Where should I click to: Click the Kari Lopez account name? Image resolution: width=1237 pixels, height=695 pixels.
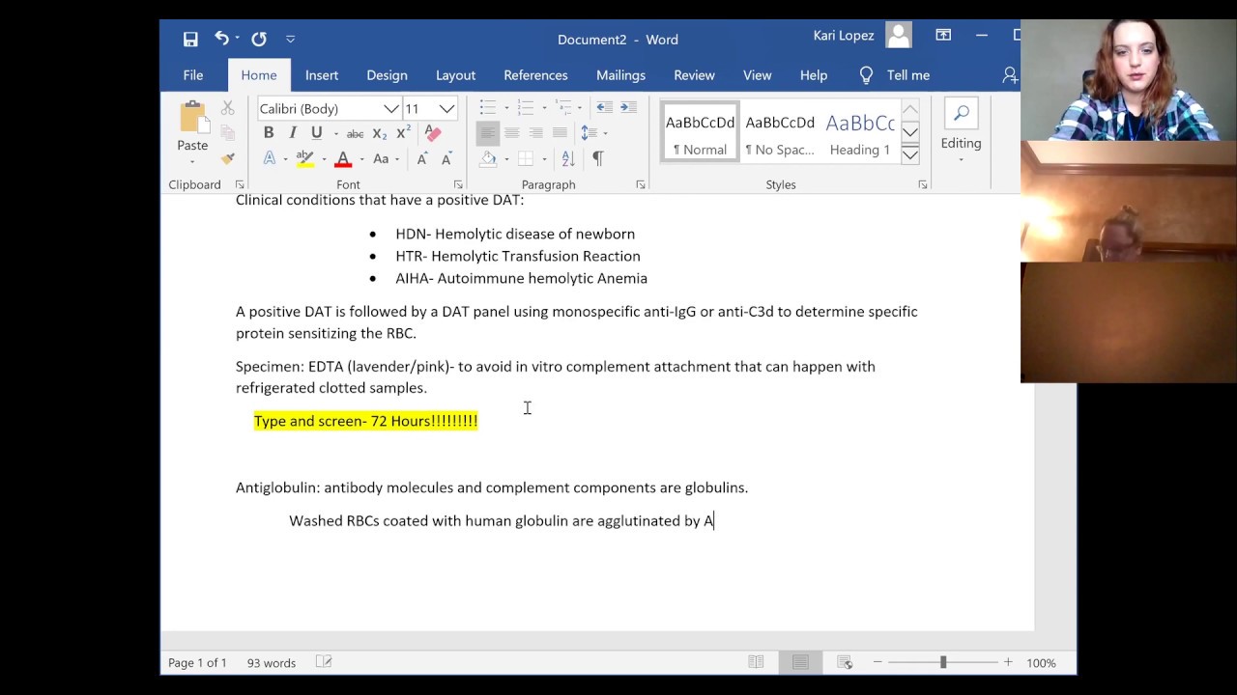tap(844, 36)
